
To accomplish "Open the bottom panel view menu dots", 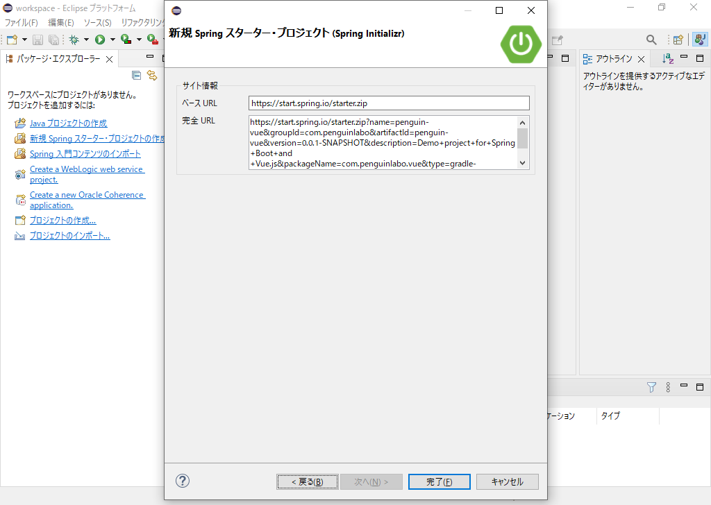I will pyautogui.click(x=668, y=387).
